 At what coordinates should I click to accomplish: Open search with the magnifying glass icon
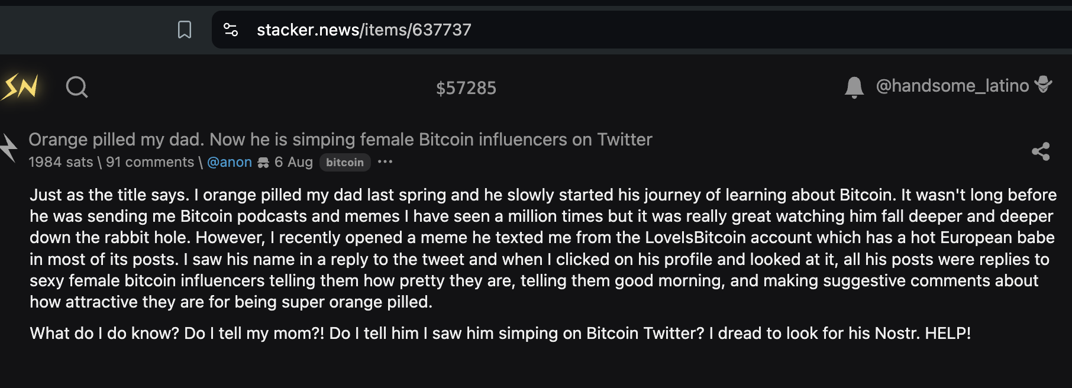tap(77, 88)
